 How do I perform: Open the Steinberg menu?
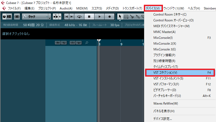(210, 8)
